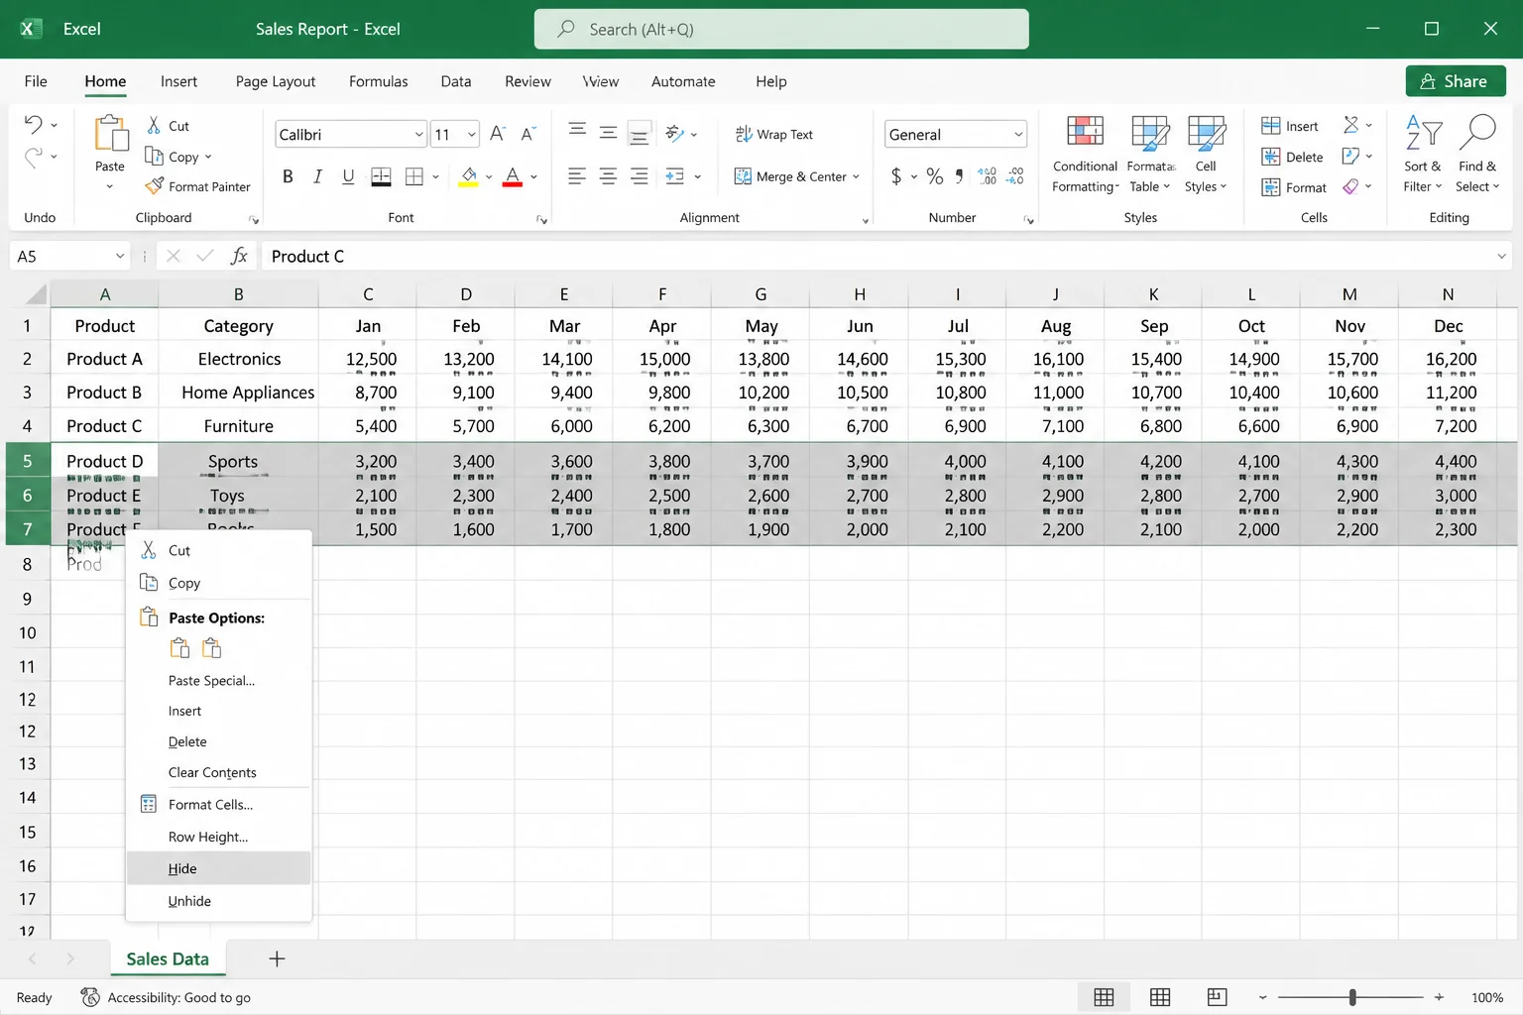Select the Format Painter tool

coord(198,186)
